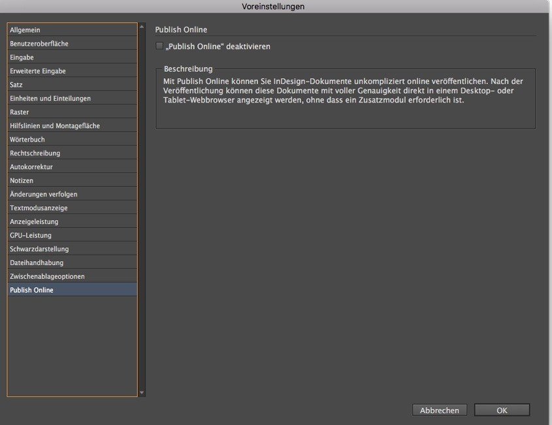Show the Anzeigeleistung preferences

(72, 222)
